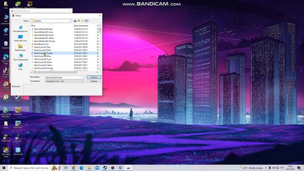Open Steam from the taskbar
This screenshot has width=304, height=171.
click(x=105, y=168)
